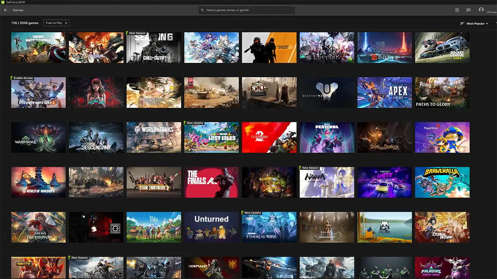Focus the Search games, stores, or genres field
Viewport: 497px width, 279px height.
pyautogui.click(x=247, y=10)
